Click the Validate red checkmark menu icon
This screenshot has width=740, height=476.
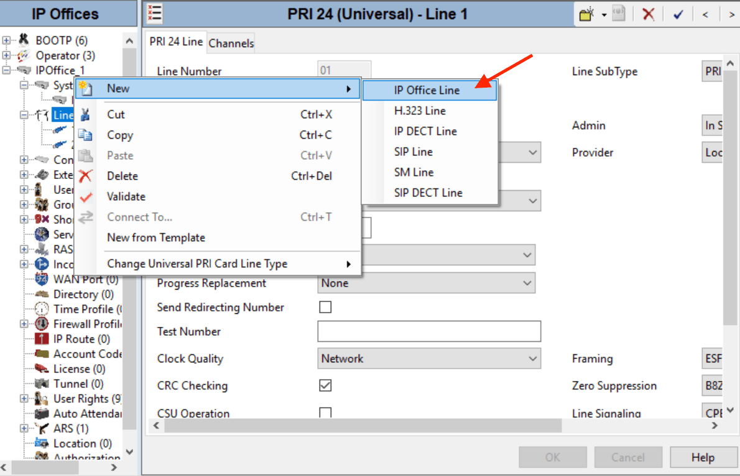pyautogui.click(x=86, y=197)
